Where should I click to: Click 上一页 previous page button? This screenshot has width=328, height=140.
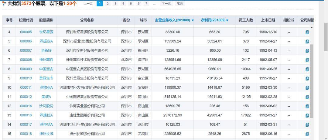[88, 4]
